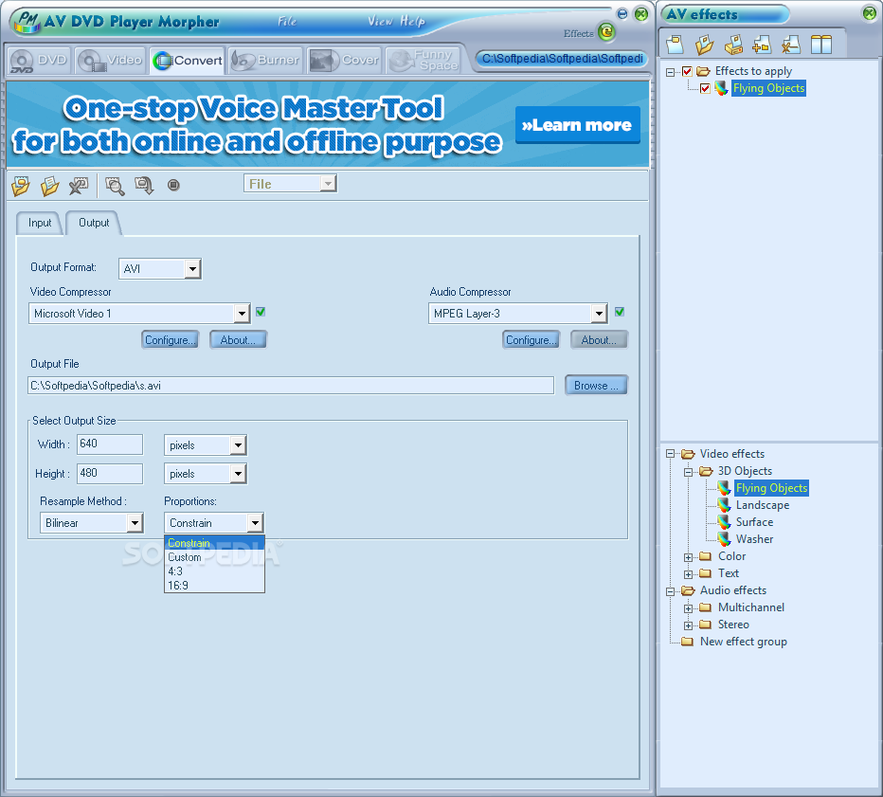Click the Height input field
The width and height of the screenshot is (883, 797).
coord(110,473)
